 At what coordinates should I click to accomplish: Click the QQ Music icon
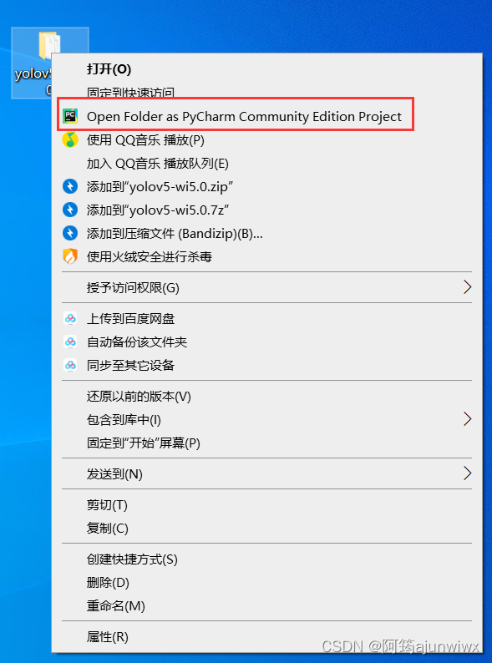[x=70, y=139]
